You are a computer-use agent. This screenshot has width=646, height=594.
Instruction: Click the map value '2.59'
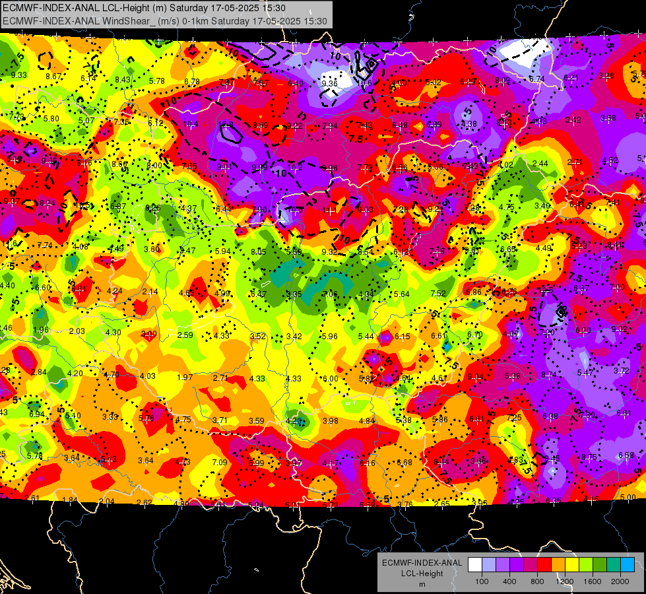point(185,335)
